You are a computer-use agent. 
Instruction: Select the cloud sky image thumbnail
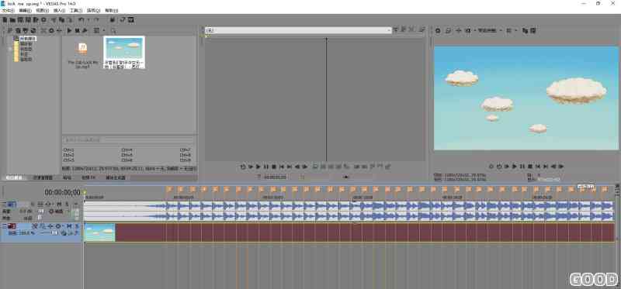[124, 52]
